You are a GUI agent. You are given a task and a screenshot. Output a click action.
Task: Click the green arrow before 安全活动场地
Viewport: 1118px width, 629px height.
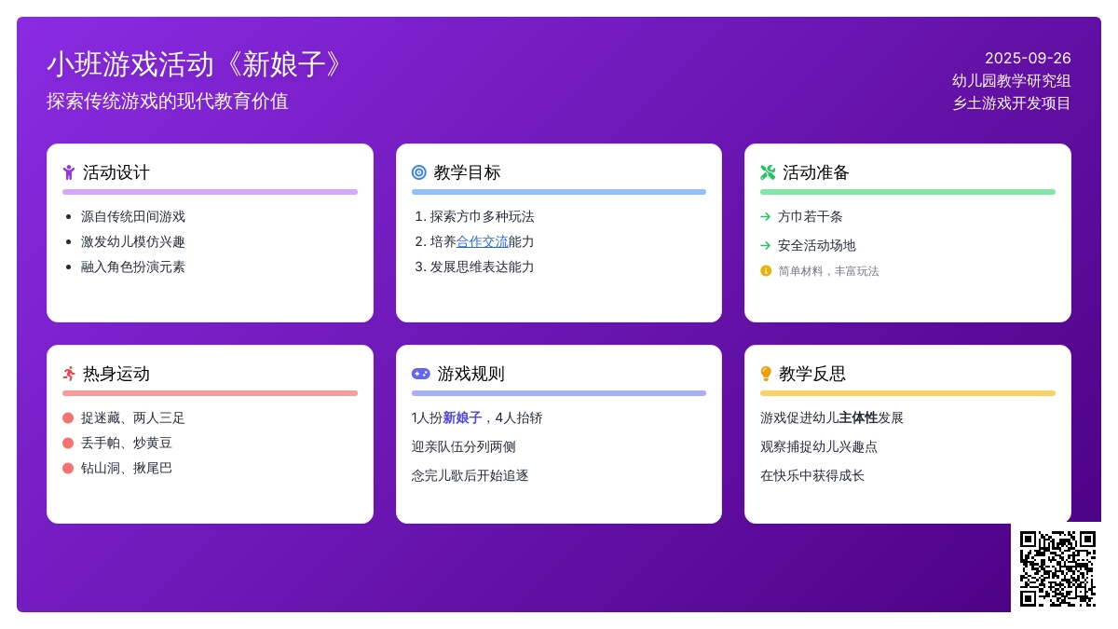point(766,245)
